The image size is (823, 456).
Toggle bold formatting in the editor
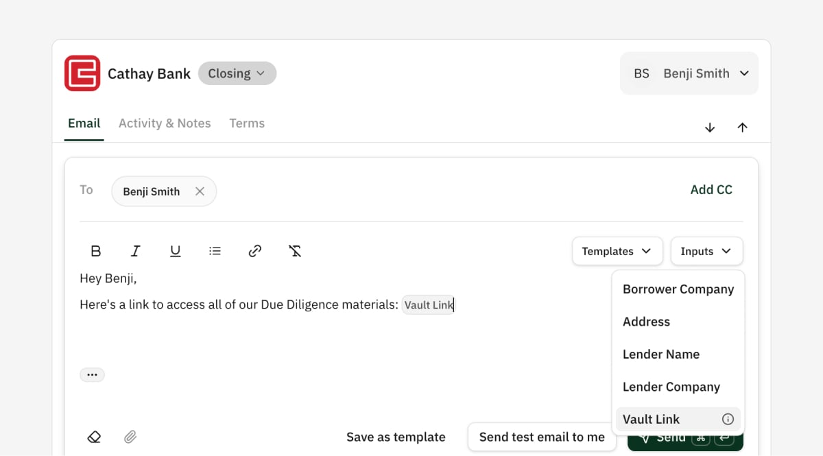[96, 251]
